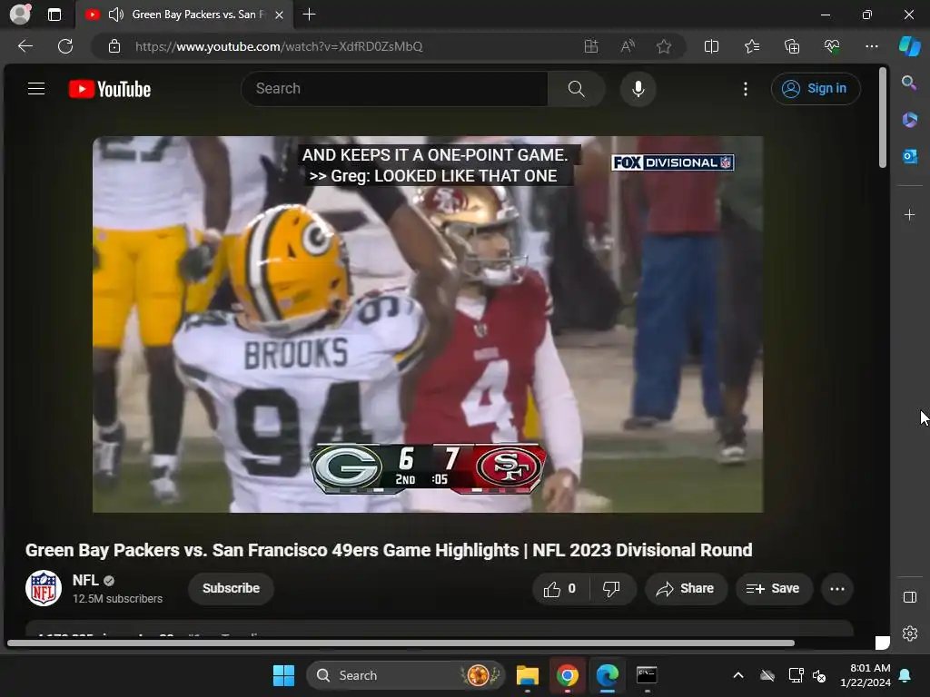Close the Green Bay Packers tab
Image resolution: width=930 pixels, height=697 pixels.
279,15
